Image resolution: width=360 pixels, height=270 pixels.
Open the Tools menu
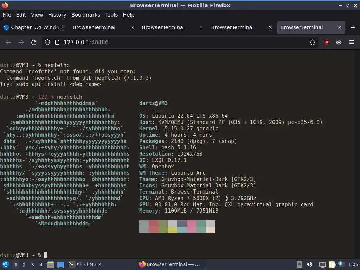[x=111, y=15]
